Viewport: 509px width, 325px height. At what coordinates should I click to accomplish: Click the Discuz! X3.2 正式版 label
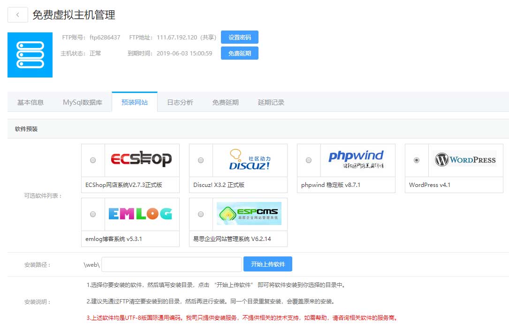[x=219, y=185]
